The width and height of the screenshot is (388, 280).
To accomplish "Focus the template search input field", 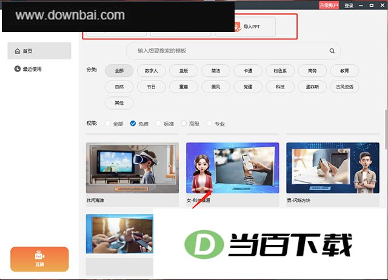I will [x=233, y=51].
